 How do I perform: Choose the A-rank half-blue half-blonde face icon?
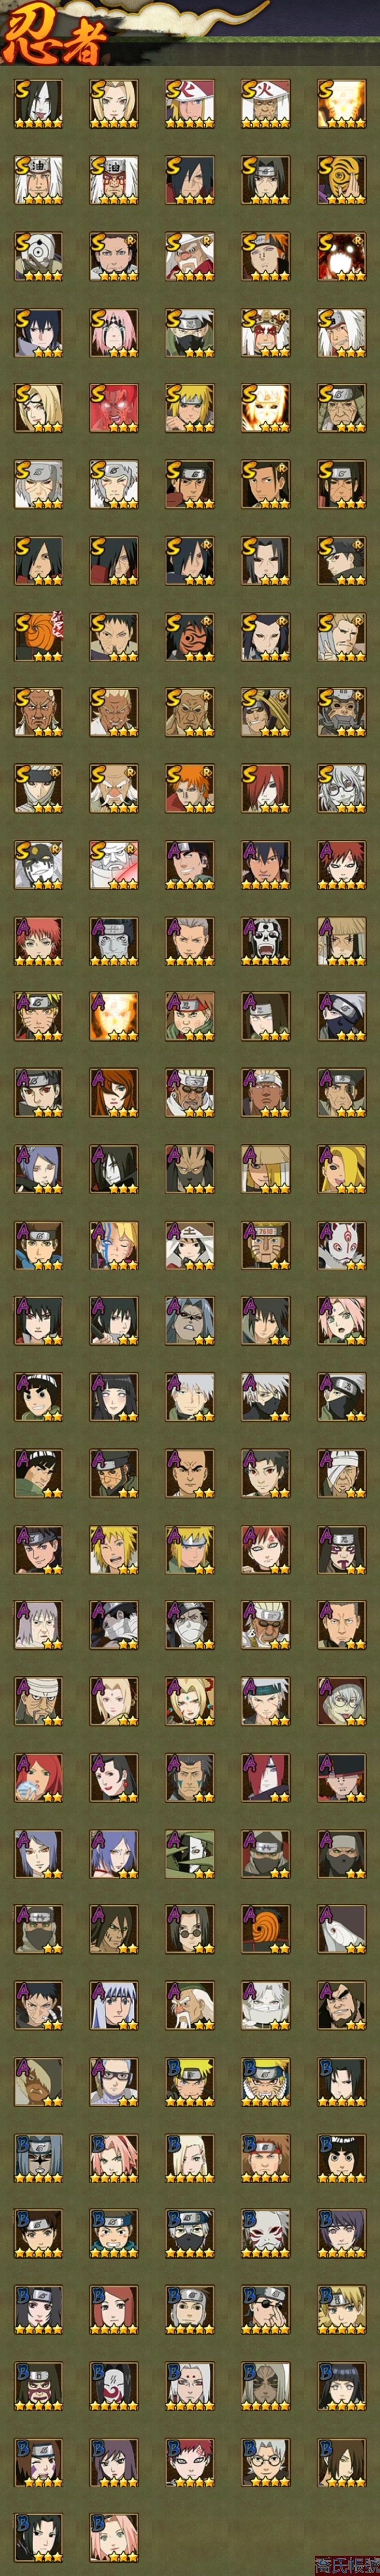(x=114, y=1244)
